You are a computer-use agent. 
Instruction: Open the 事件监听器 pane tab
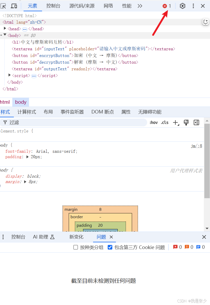pyautogui.click(x=72, y=112)
